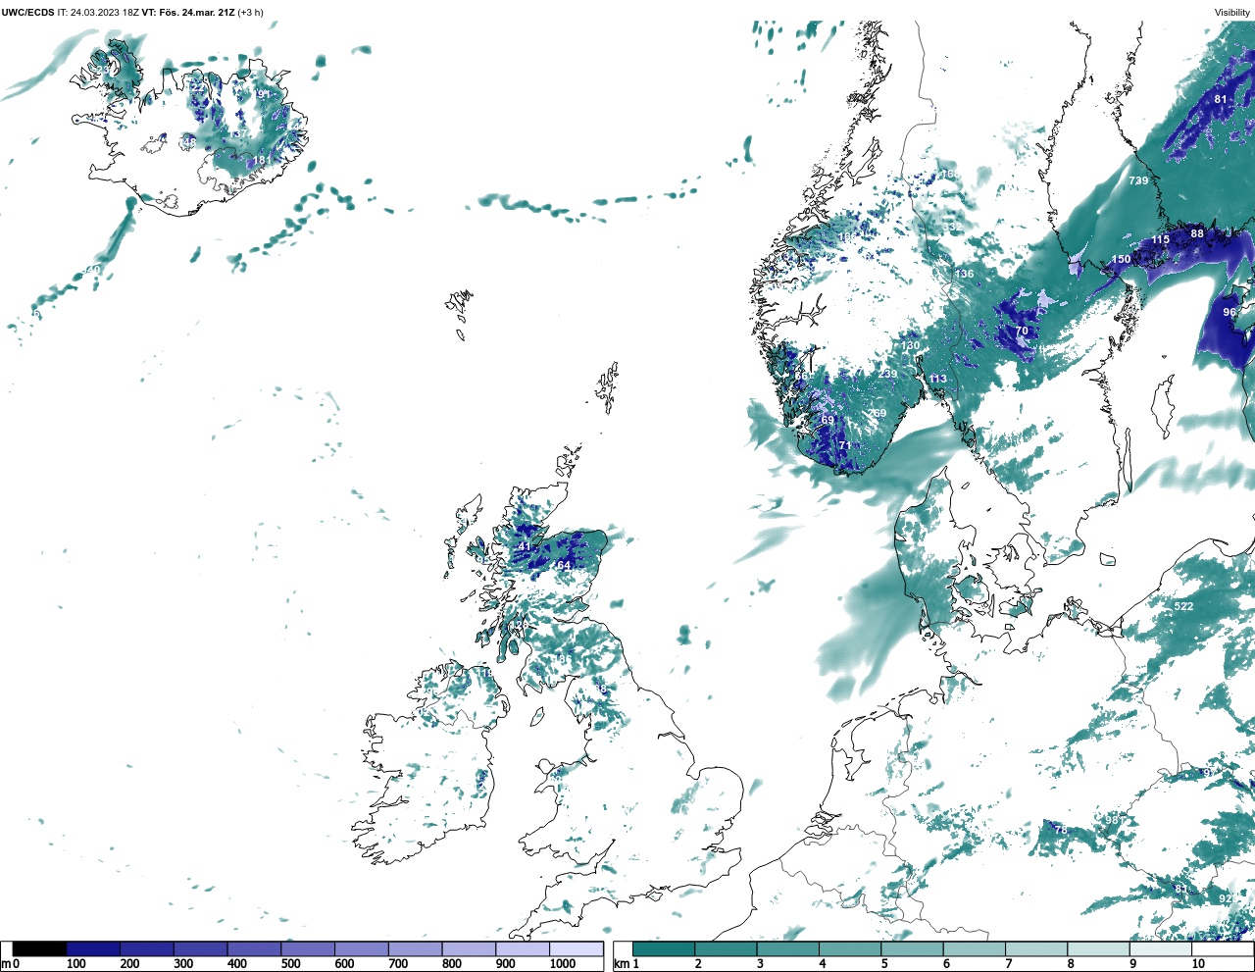This screenshot has width=1255, height=972.
Task: Click the '113' value label
Action: 938,379
